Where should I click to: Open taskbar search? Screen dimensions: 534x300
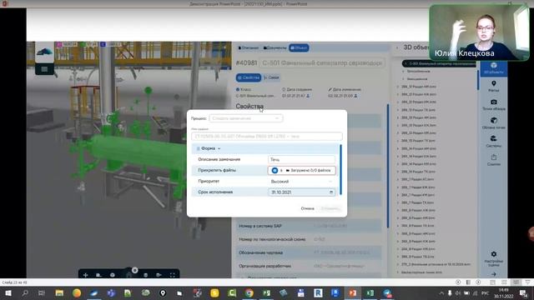tap(25, 292)
